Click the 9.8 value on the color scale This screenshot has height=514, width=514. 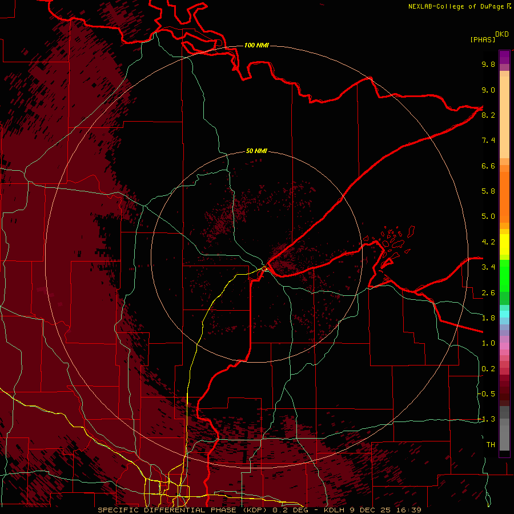488,64
